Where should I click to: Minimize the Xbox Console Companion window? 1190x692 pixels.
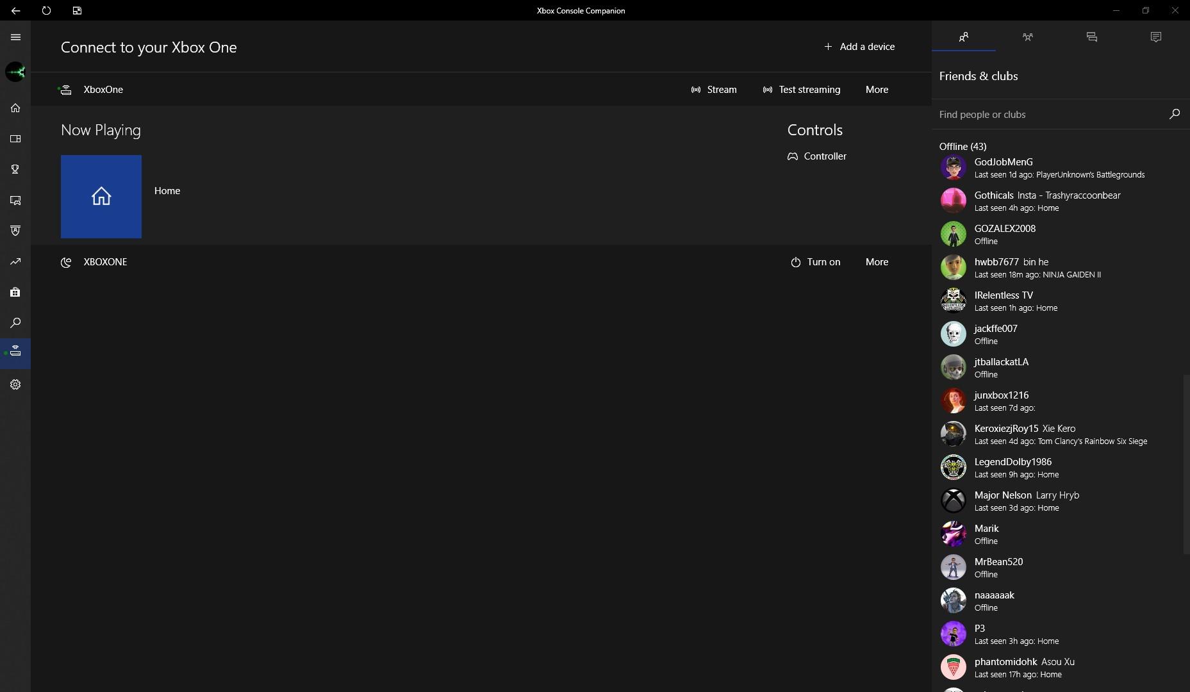pyautogui.click(x=1116, y=10)
